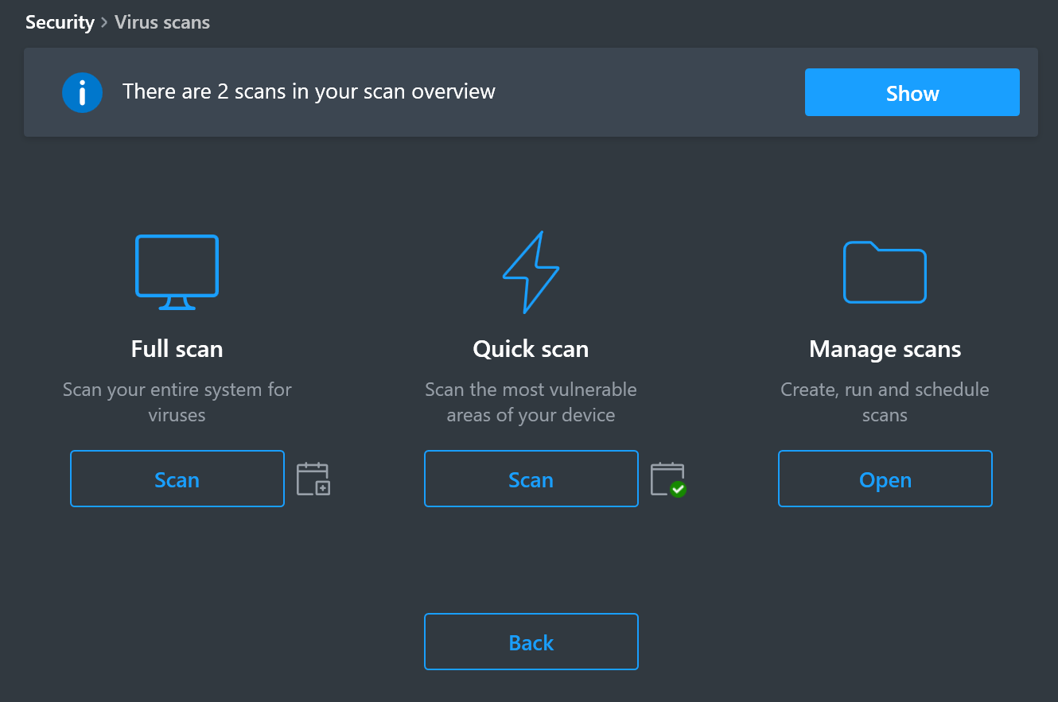
Task: Click 'Scan the most vulnerable areas' description
Action: [x=531, y=402]
